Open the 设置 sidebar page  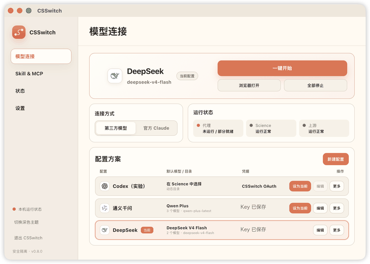[41, 108]
